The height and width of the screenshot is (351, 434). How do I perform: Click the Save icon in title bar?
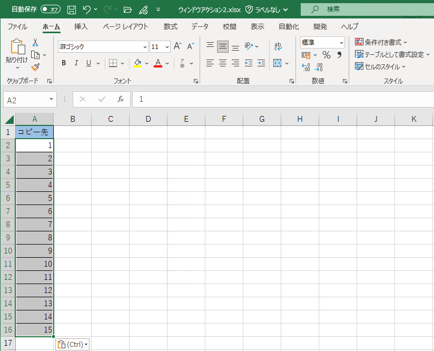tap(72, 9)
